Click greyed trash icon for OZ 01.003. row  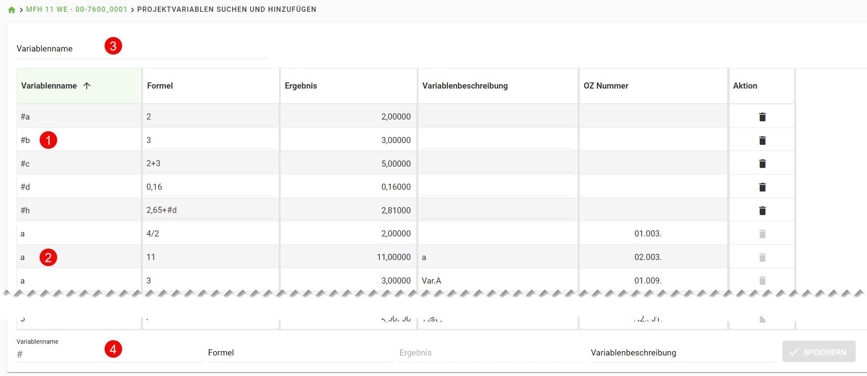[x=762, y=234]
